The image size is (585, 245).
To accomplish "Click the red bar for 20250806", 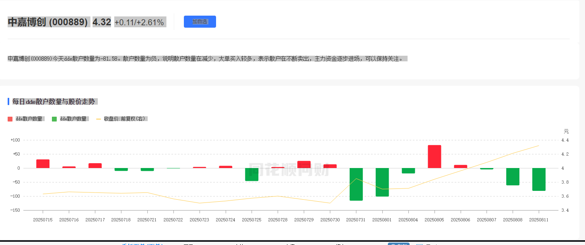I will tap(461, 166).
